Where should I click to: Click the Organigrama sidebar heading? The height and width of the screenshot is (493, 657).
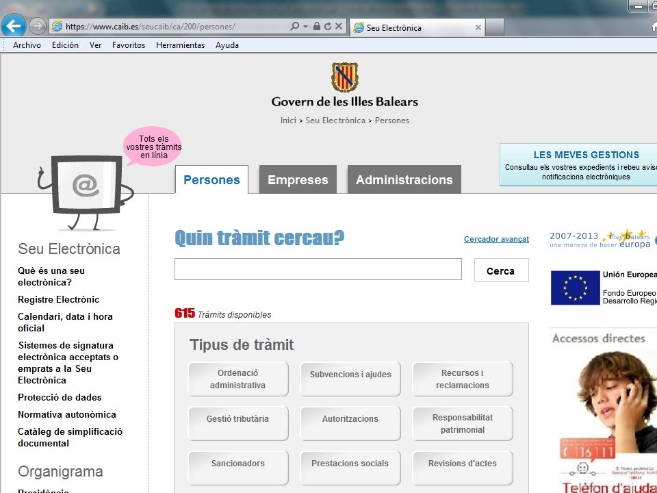click(60, 472)
